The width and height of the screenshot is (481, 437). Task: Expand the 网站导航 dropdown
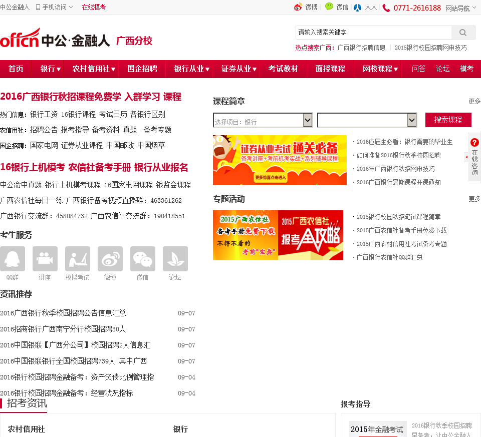click(474, 8)
